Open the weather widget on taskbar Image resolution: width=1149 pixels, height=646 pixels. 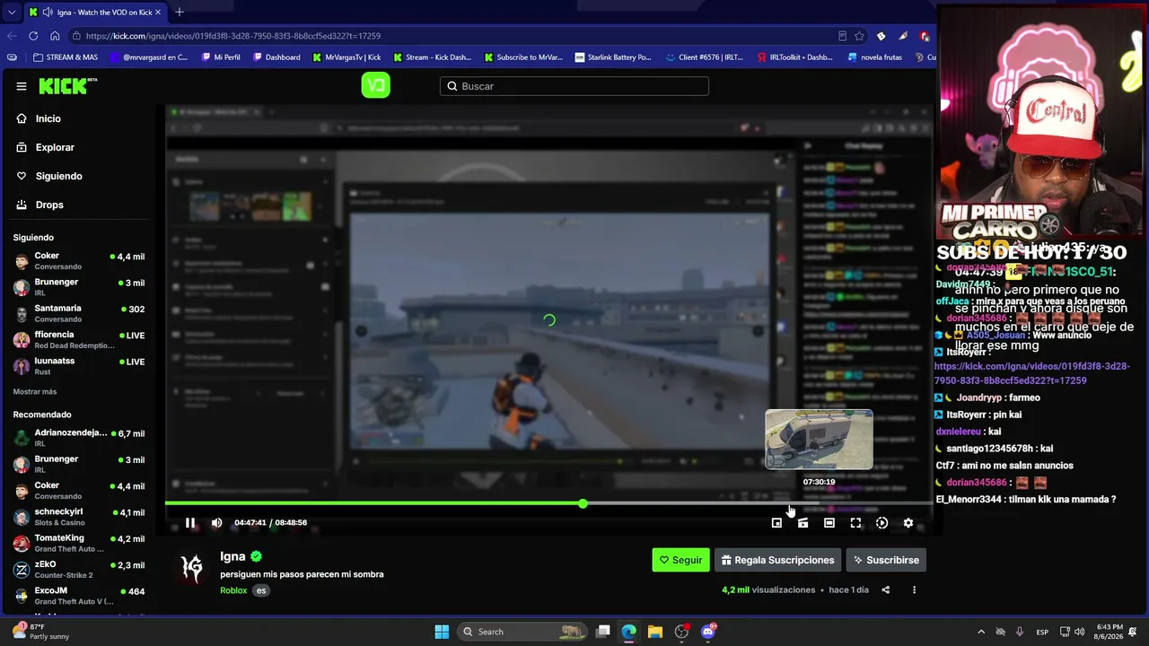[x=37, y=632]
